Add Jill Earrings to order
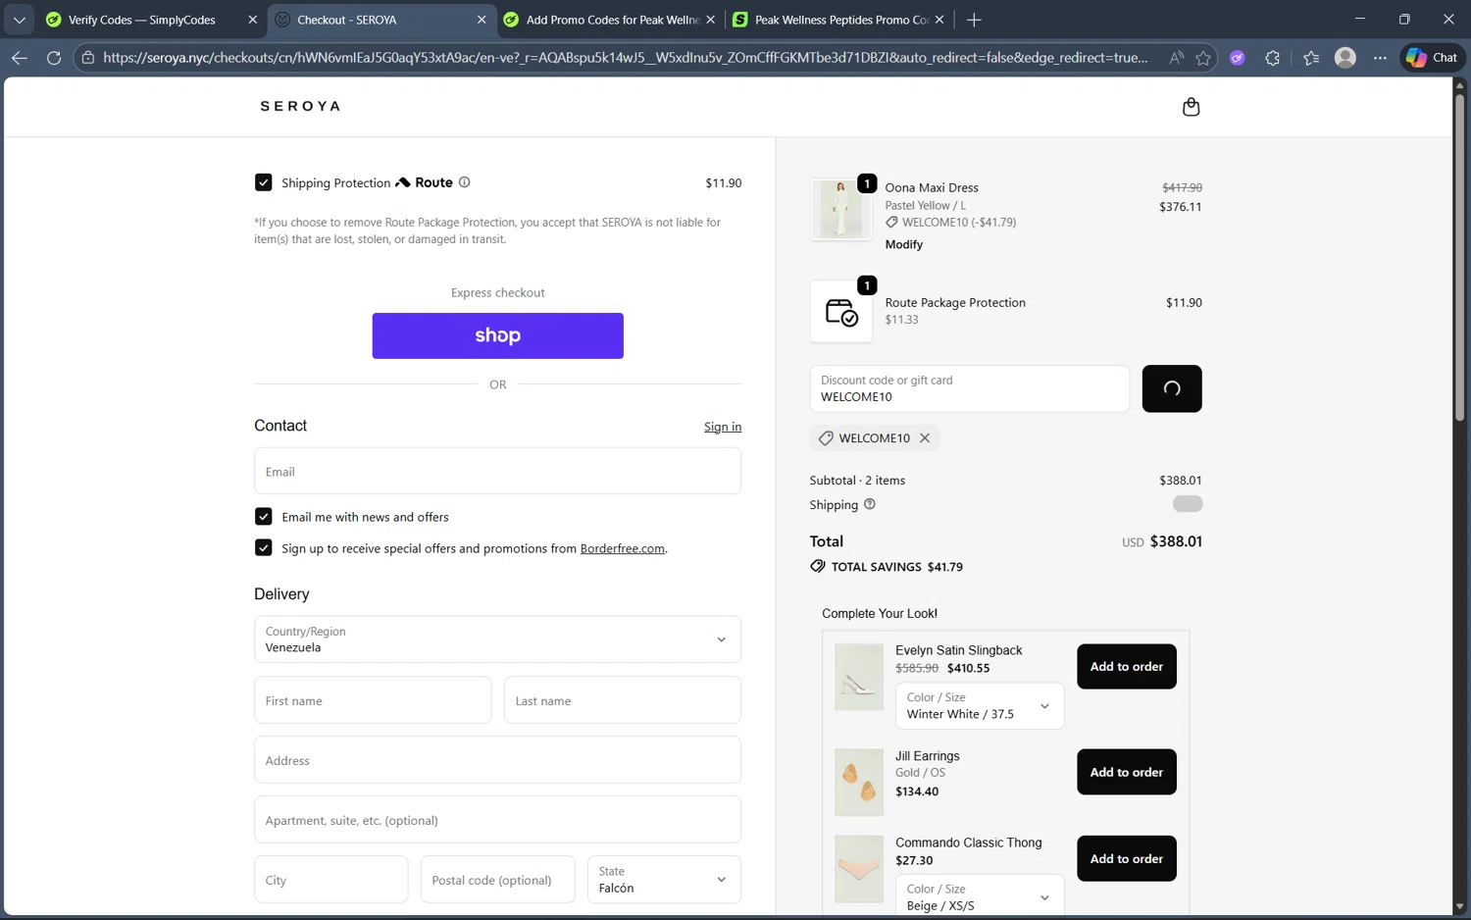 click(x=1126, y=772)
